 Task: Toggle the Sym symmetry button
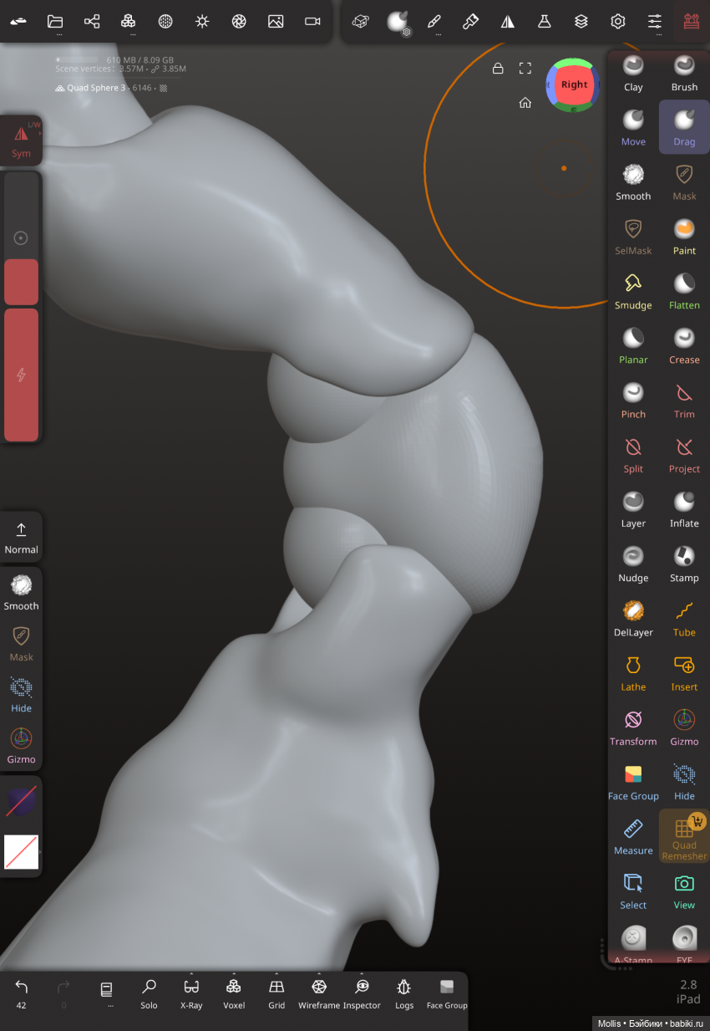[21, 140]
